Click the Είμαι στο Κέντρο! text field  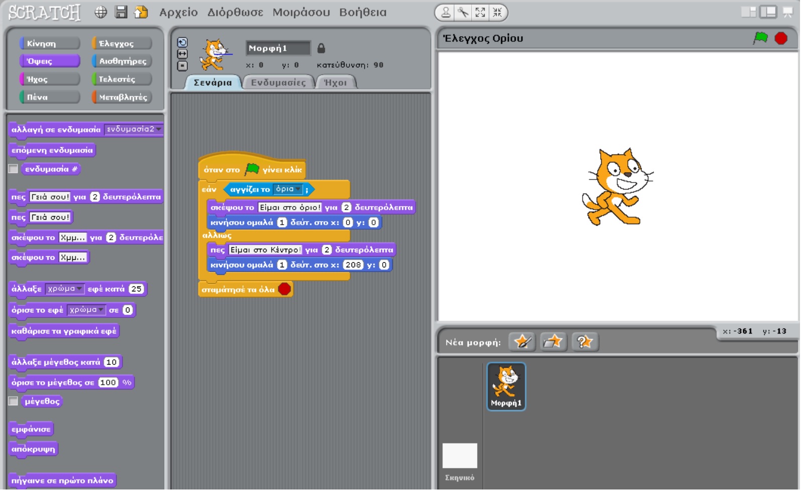tap(265, 250)
